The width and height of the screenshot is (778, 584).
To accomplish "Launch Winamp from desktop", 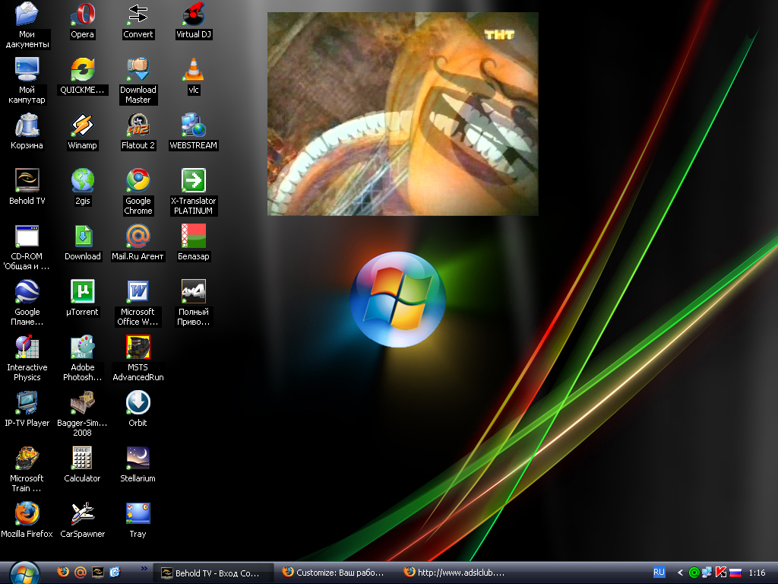I will [x=82, y=125].
